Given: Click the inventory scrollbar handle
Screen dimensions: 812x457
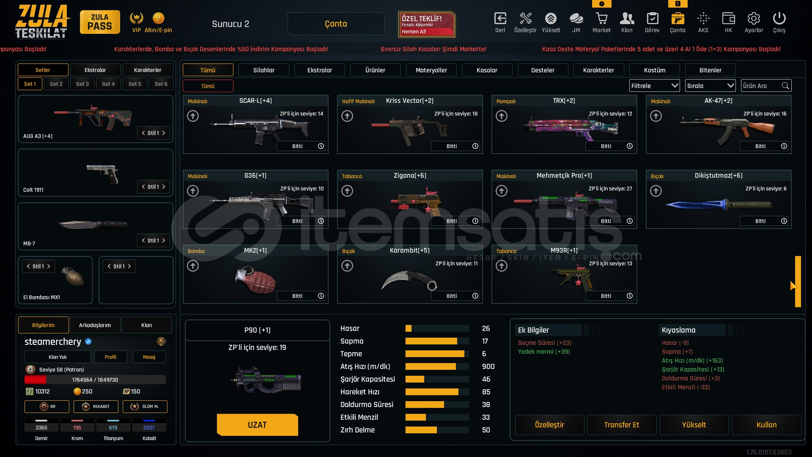Looking at the screenshot, I should tap(798, 281).
